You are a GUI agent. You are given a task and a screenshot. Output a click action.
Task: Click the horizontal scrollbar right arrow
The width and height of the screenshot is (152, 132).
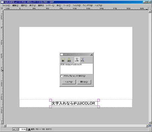click(x=147, y=126)
